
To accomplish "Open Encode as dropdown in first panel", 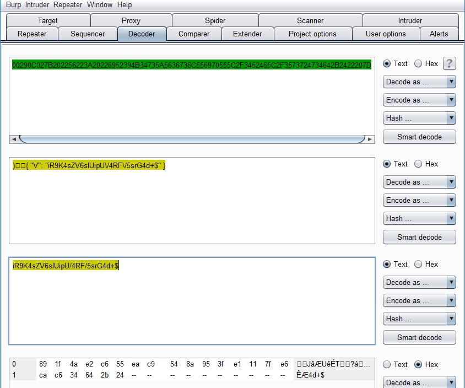I will tap(419, 100).
